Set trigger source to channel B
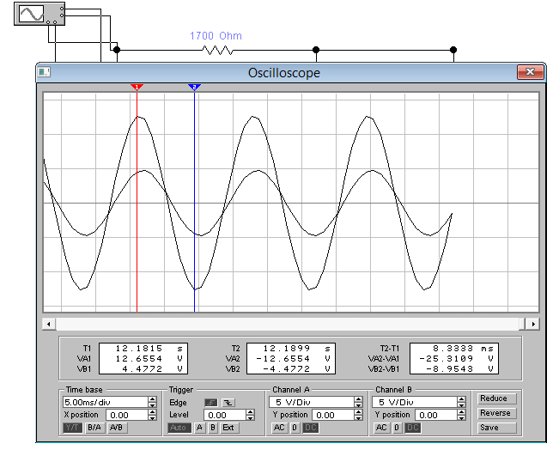559x450 pixels. [213, 428]
